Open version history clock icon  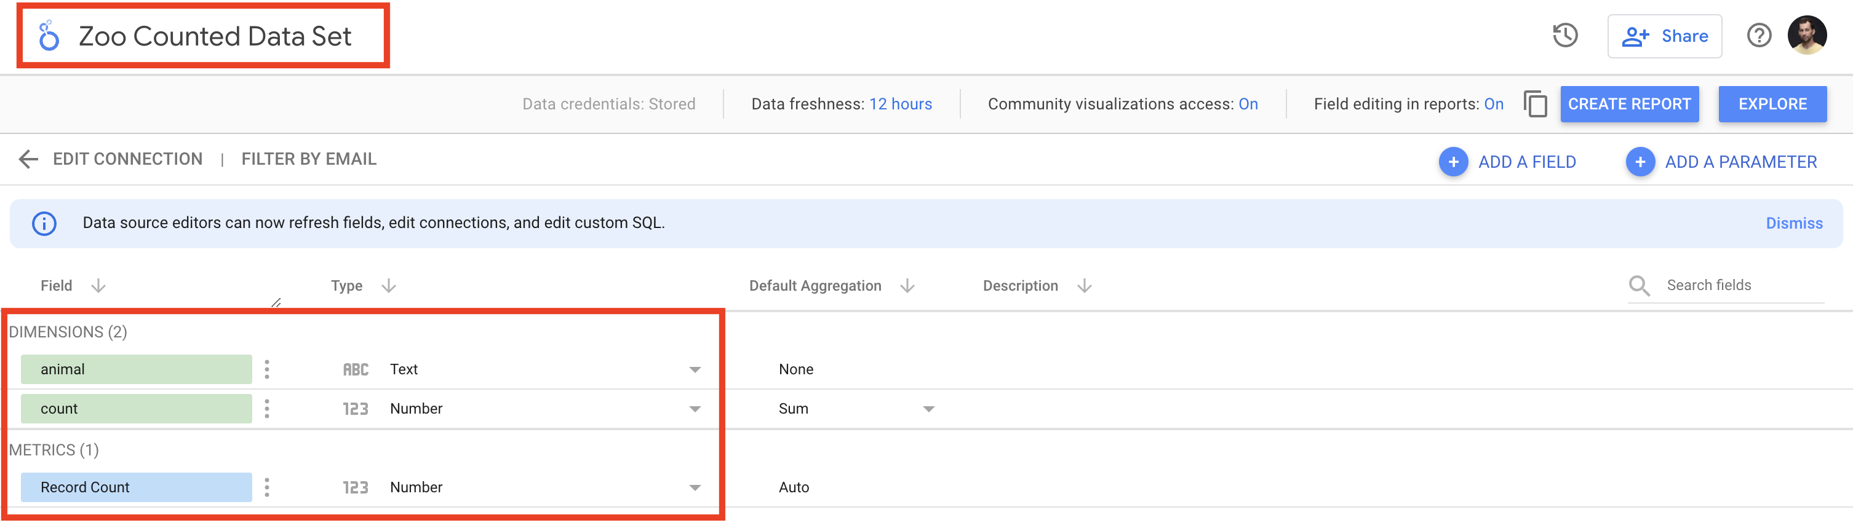1564,36
